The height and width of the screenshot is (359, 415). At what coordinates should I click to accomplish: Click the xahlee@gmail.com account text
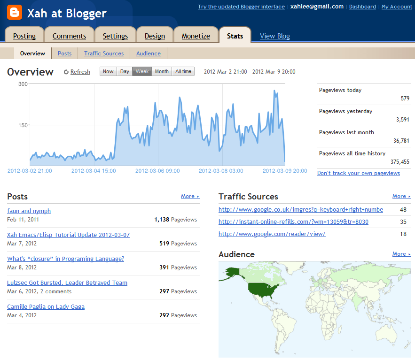click(x=317, y=7)
